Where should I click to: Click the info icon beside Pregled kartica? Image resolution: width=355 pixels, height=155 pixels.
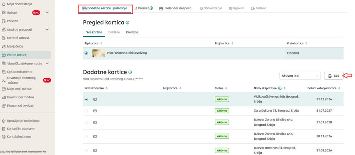click(127, 23)
